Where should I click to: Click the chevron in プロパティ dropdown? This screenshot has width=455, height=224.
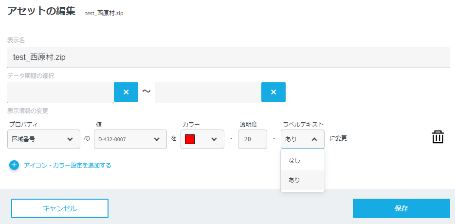[x=70, y=139]
